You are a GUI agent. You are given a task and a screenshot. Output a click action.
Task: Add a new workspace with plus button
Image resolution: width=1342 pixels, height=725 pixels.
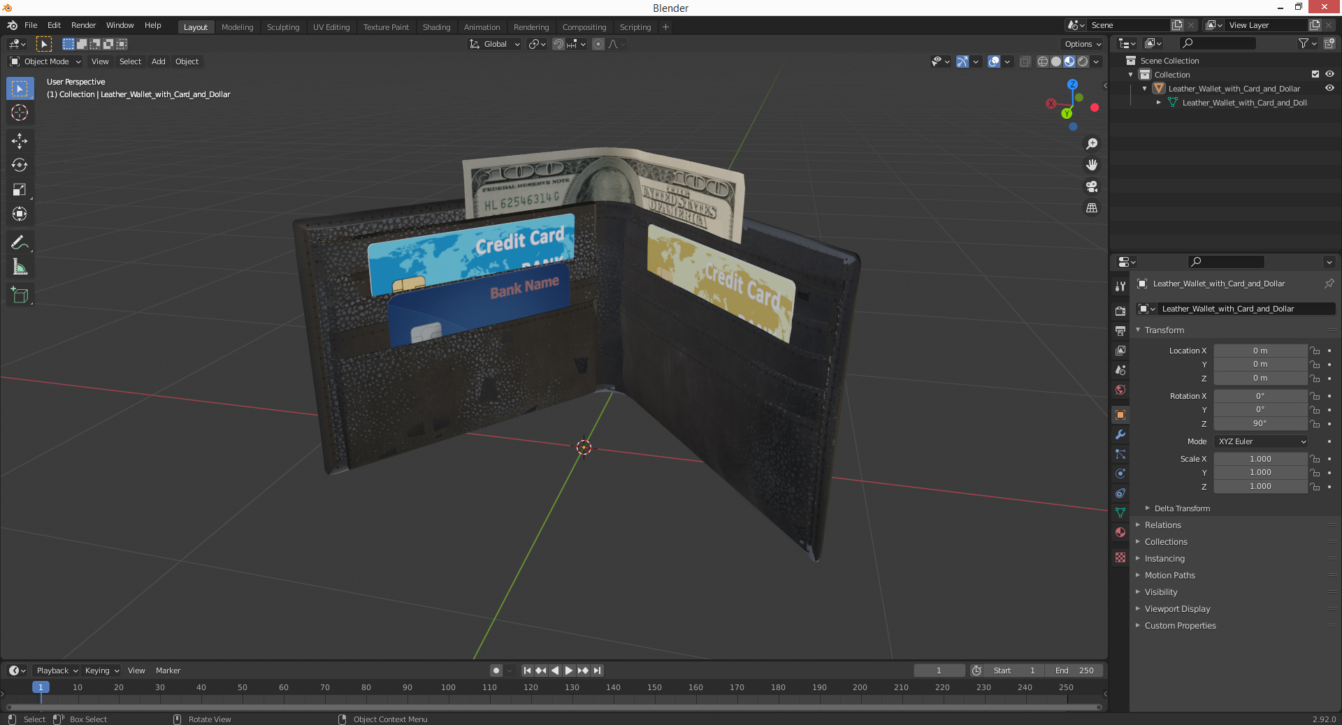click(x=665, y=27)
